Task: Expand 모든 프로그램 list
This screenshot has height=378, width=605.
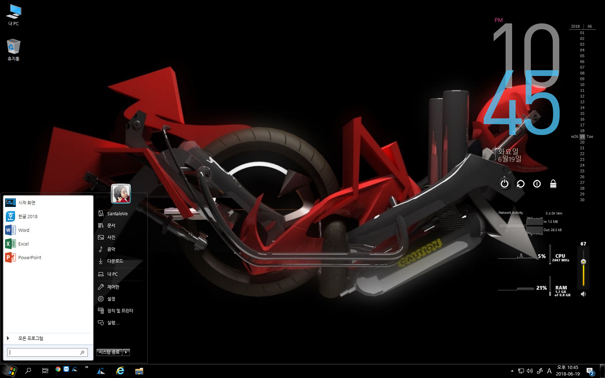Action: click(48, 338)
